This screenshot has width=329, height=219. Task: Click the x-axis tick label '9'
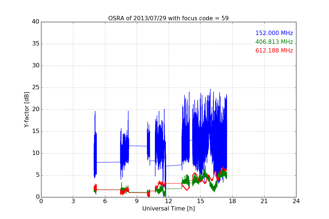[137, 201]
